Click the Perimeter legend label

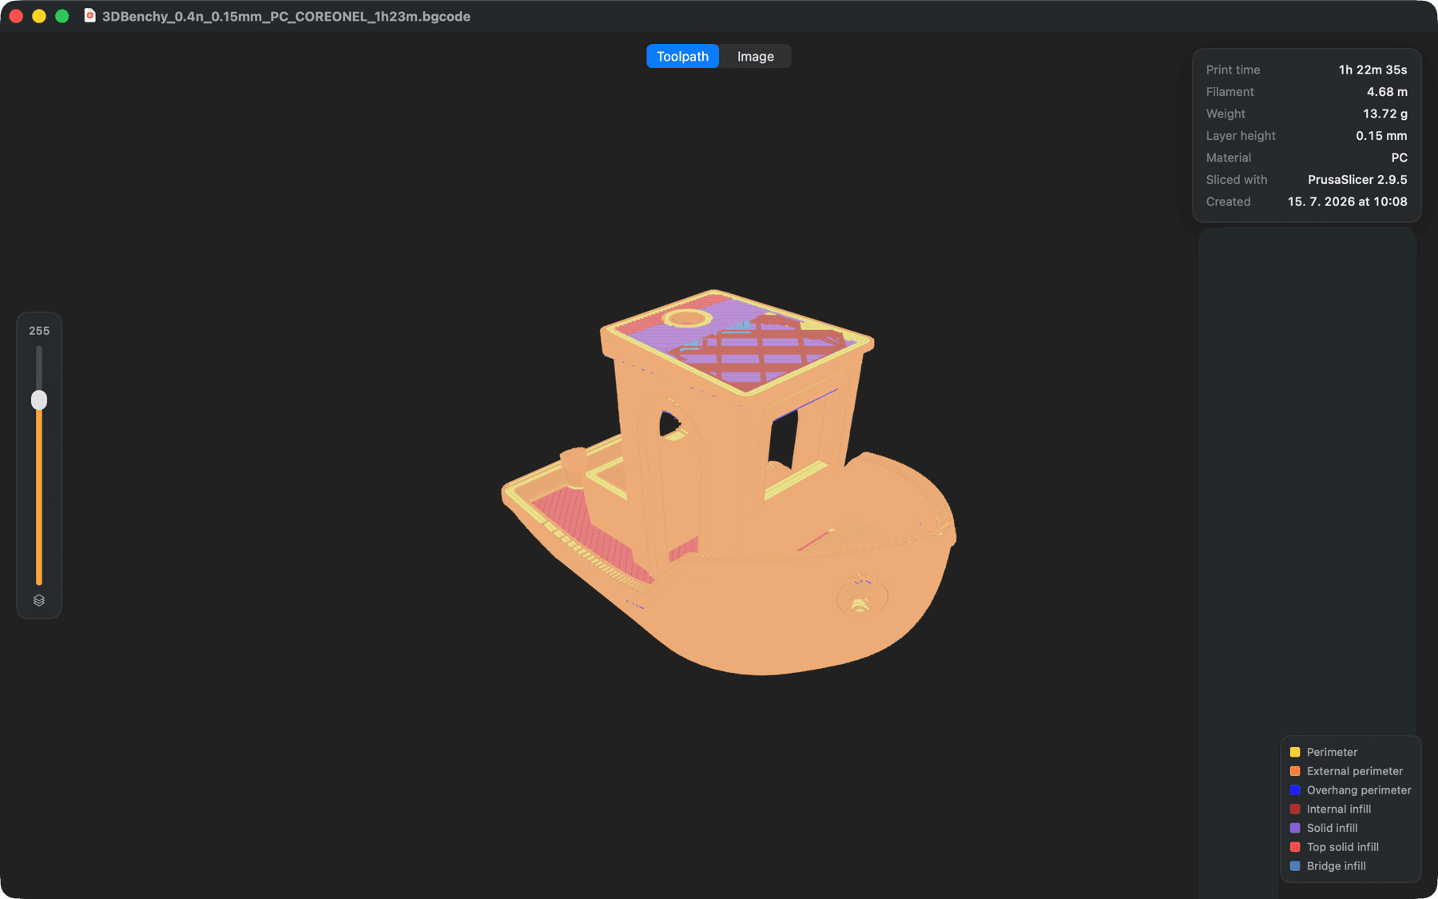tap(1332, 752)
